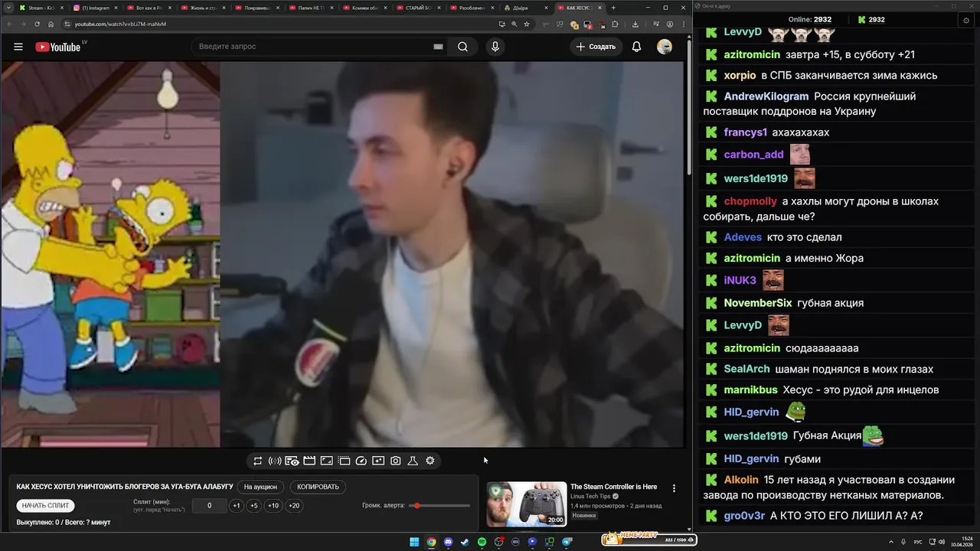Click the audio boost waves icon under video
This screenshot has height=551, width=980.
pos(275,461)
